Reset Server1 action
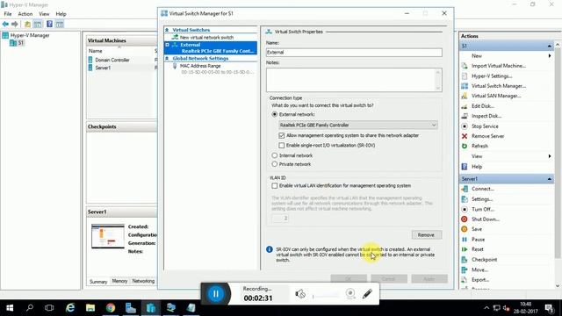The height and width of the screenshot is (316, 562). point(478,249)
